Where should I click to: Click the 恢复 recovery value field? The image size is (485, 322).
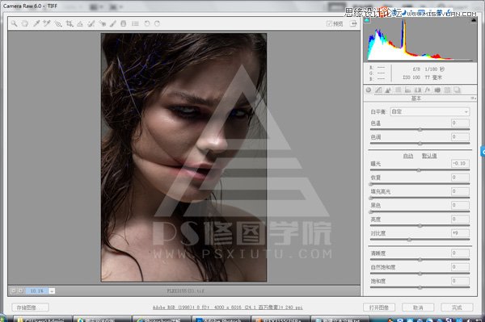tap(460, 178)
